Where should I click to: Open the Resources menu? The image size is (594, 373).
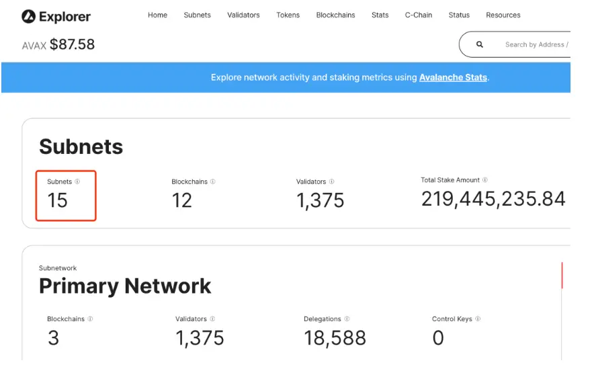coord(503,15)
